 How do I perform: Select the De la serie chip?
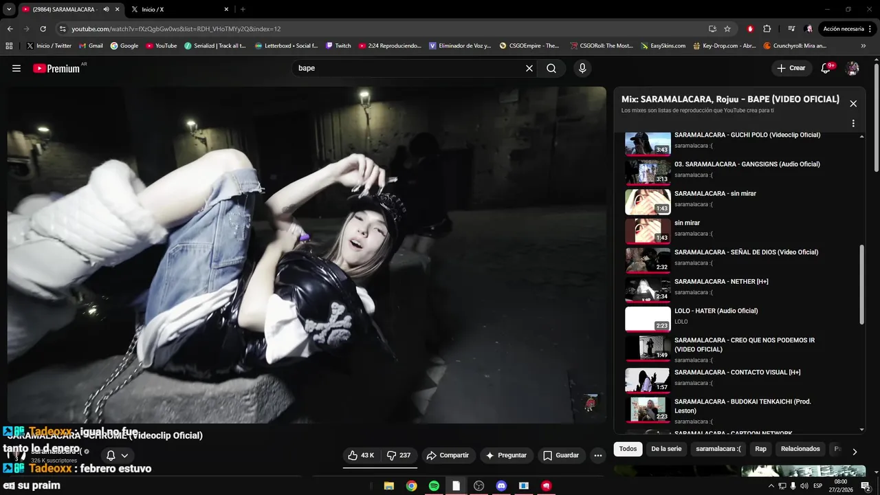coord(666,449)
